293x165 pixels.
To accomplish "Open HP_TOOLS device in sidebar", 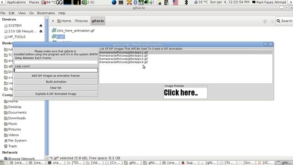I will tap(15, 37).
